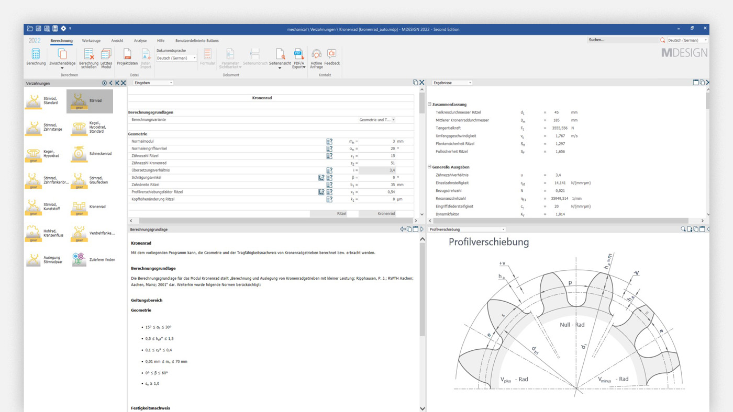Open the Berechnungsvariante selection dropdown

pos(393,119)
